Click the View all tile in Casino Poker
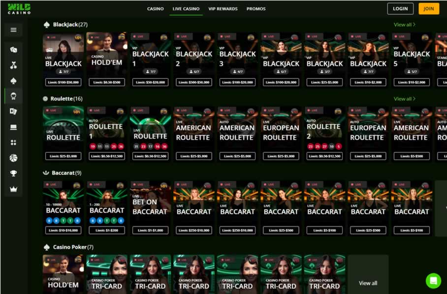The image size is (447, 294). coord(368,274)
